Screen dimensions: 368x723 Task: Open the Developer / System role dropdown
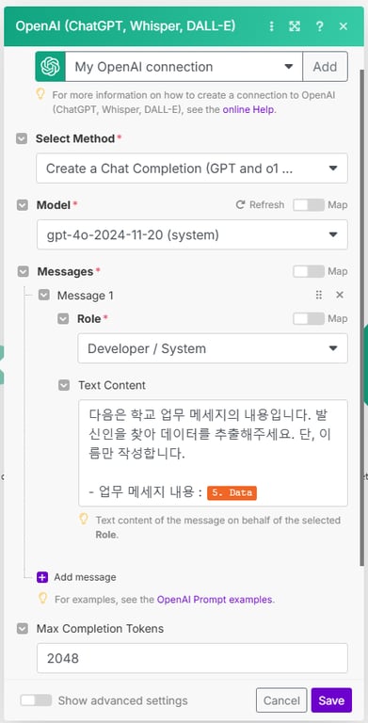pos(213,348)
